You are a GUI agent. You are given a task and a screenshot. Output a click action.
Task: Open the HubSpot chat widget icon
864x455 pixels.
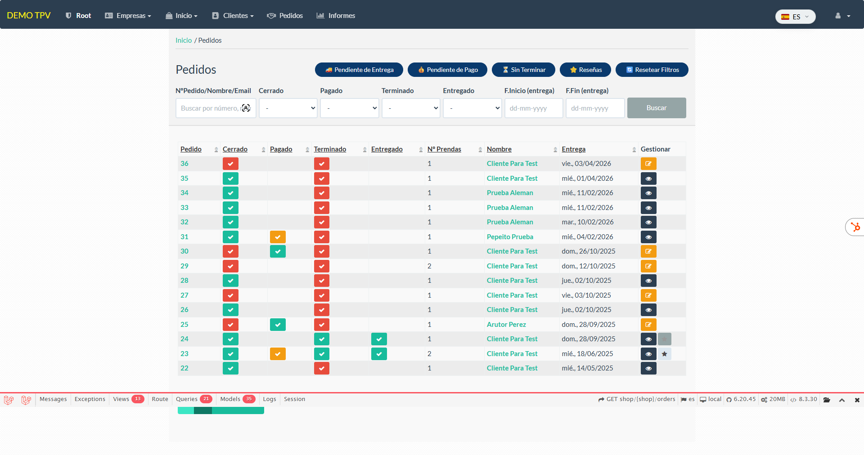pos(855,227)
